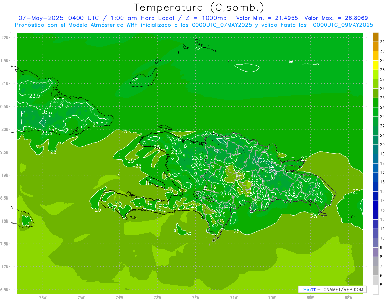Click the '18N' latitude label
The width and height of the screenshot is (391, 302).
coord(5,221)
